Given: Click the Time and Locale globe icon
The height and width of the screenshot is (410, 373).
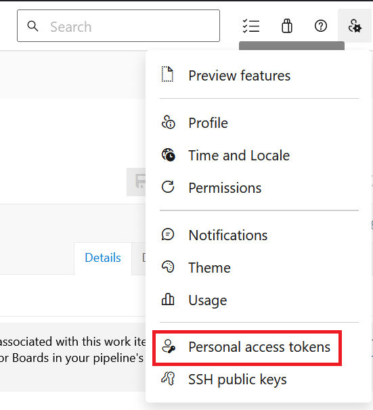Looking at the screenshot, I should (168, 154).
